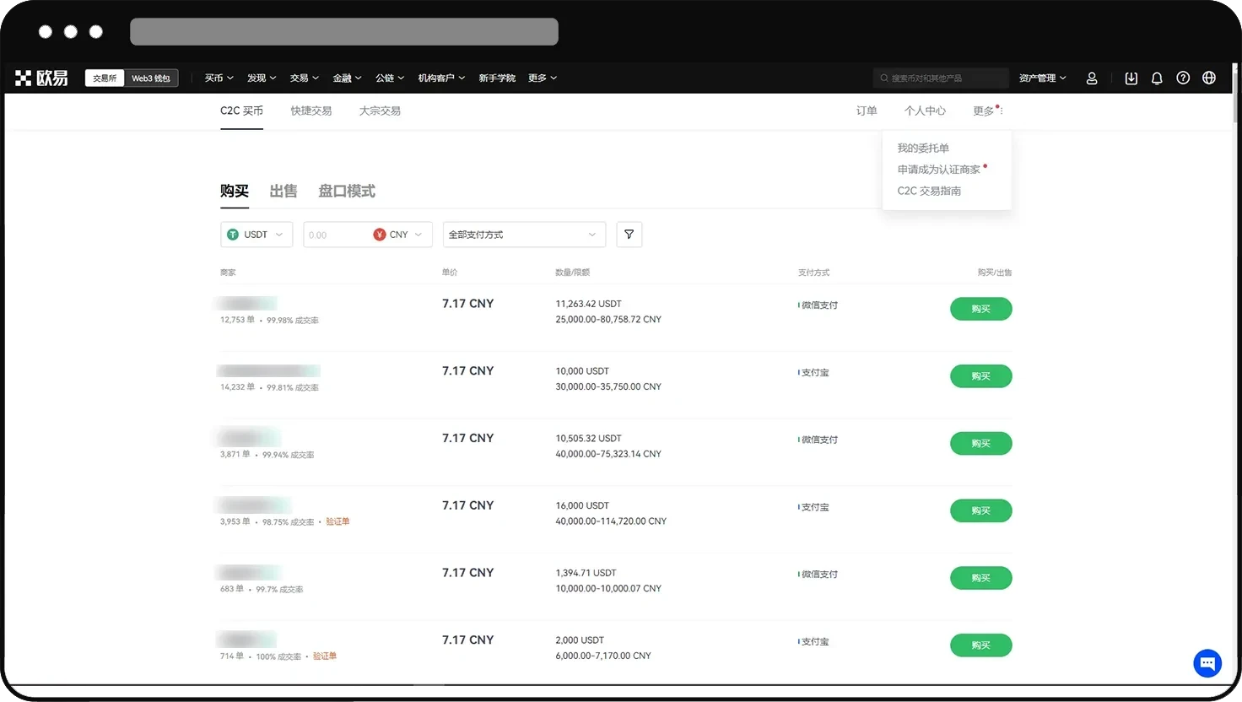
Task: Buy the 2,000 USDT offer
Action: pyautogui.click(x=980, y=645)
